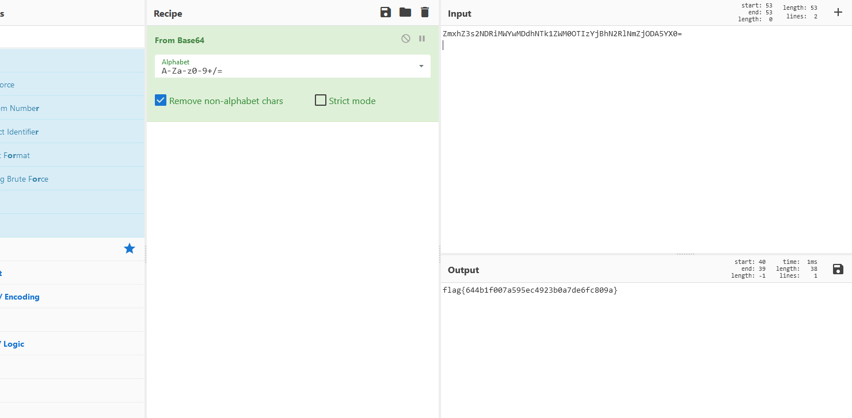852x418 pixels.
Task: Save the current recipe
Action: tap(386, 13)
